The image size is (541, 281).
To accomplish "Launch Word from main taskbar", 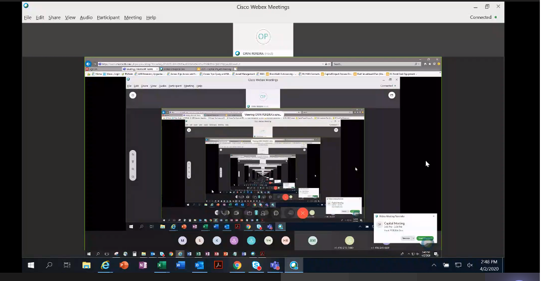I will click(181, 265).
